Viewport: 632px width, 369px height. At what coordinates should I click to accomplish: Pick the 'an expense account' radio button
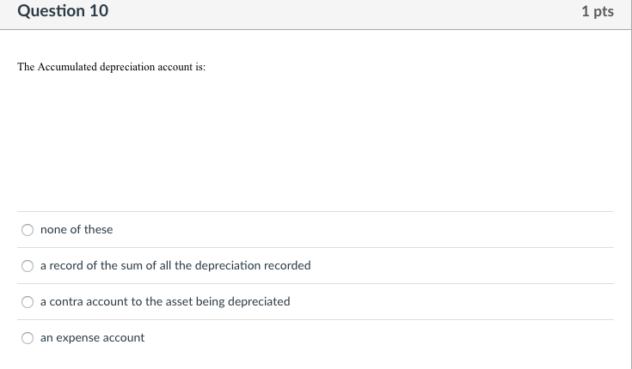coord(28,338)
